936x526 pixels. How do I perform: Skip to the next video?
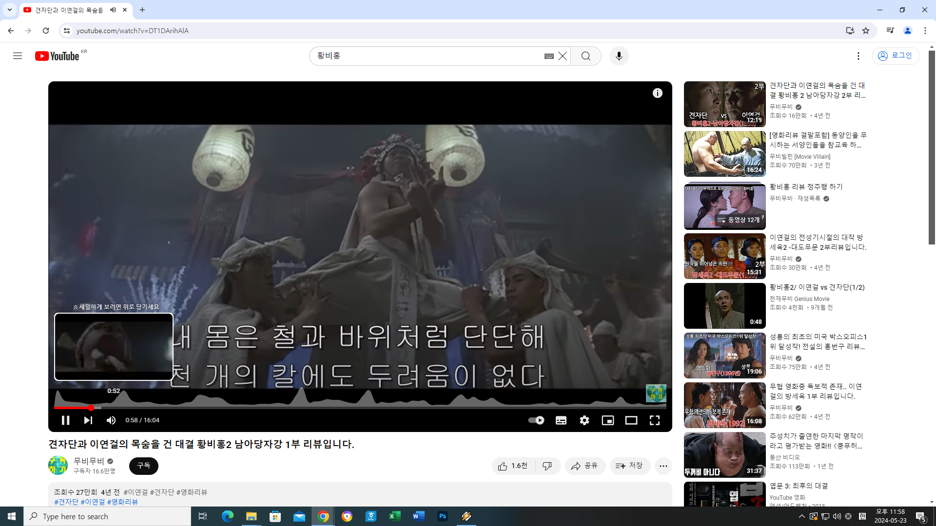coord(88,420)
